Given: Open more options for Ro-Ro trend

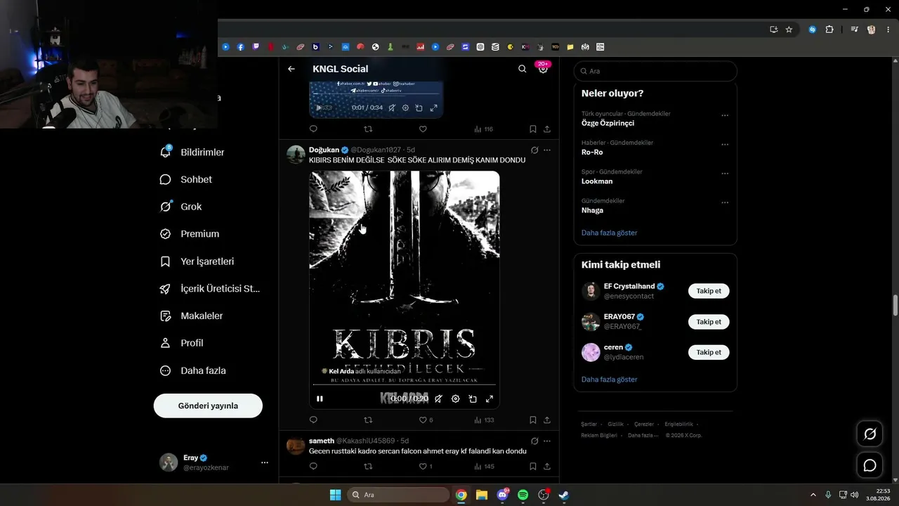Looking at the screenshot, I should click(725, 145).
